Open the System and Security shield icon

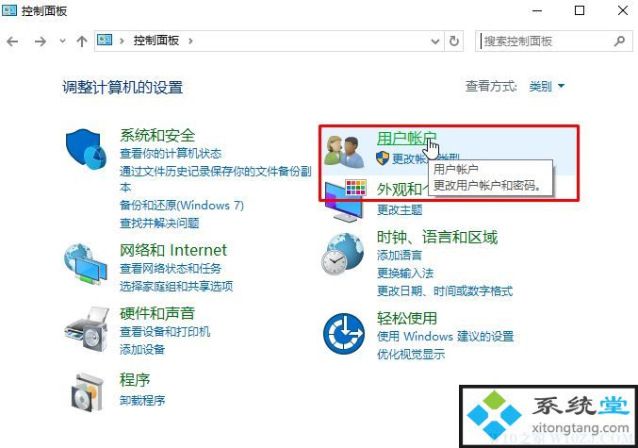(x=86, y=149)
